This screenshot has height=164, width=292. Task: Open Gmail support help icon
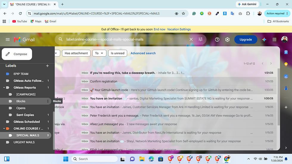(217, 39)
